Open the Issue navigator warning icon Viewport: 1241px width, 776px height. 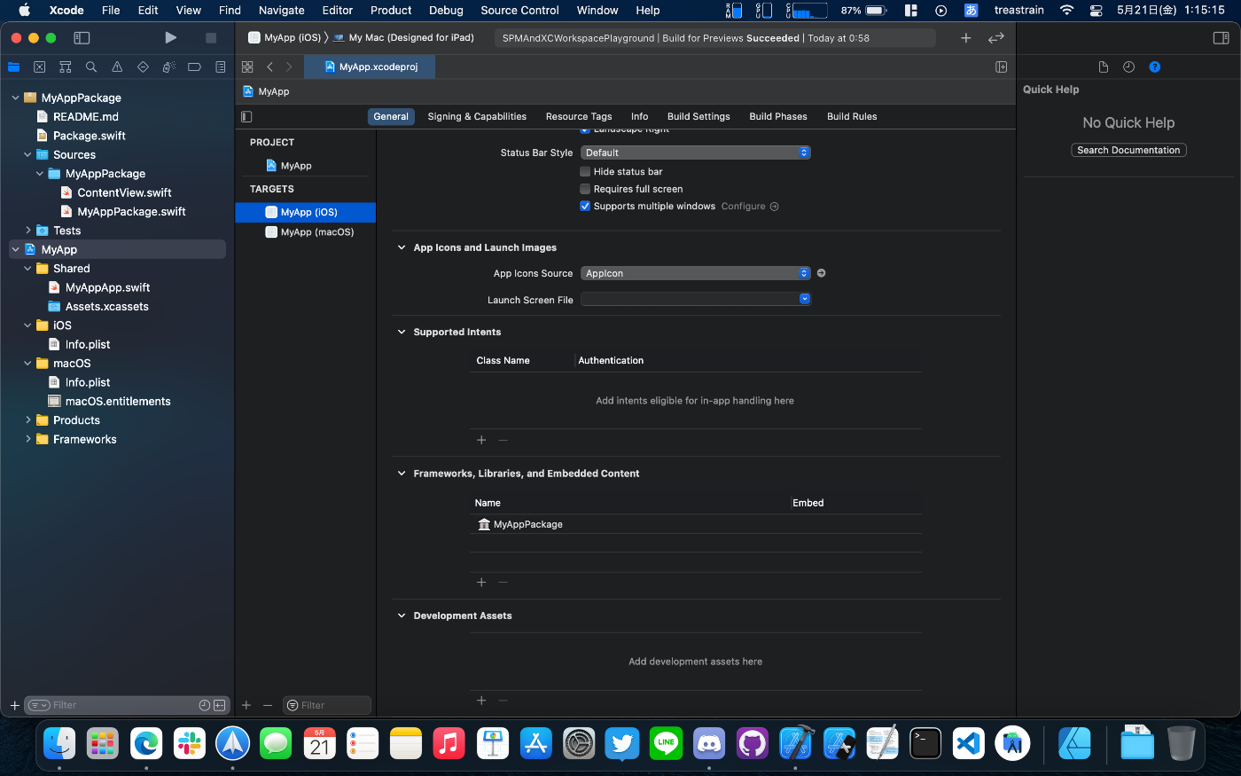117,67
